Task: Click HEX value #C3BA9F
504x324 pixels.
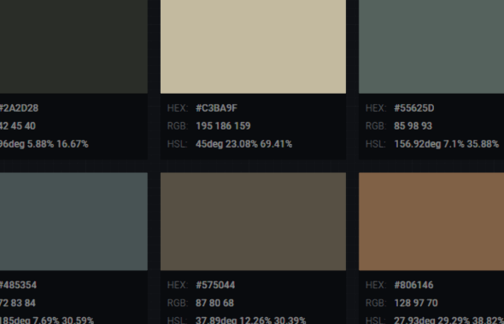Action: [216, 108]
